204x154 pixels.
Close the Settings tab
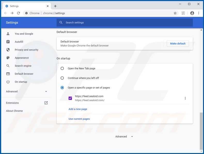click(x=48, y=6)
